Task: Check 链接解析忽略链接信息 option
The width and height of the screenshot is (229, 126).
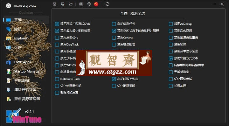Action: tap(171, 65)
